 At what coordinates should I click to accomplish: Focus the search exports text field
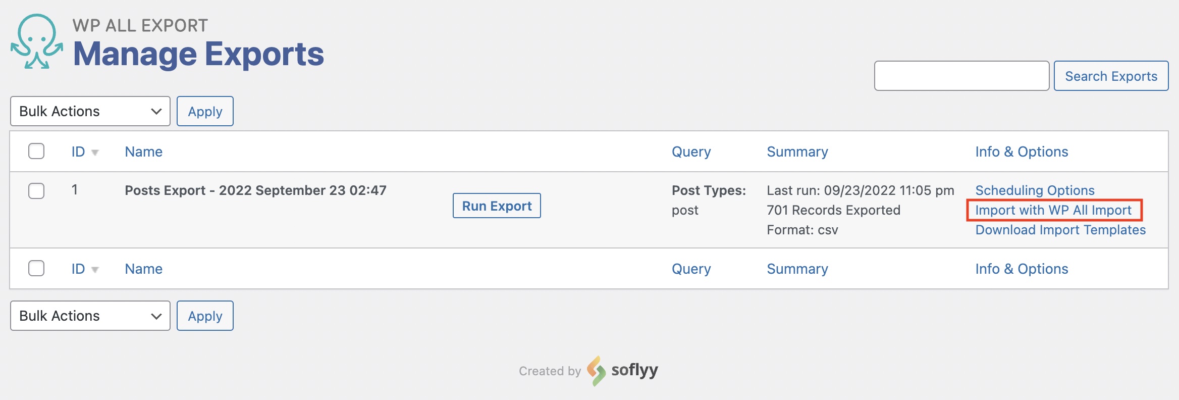pos(961,76)
